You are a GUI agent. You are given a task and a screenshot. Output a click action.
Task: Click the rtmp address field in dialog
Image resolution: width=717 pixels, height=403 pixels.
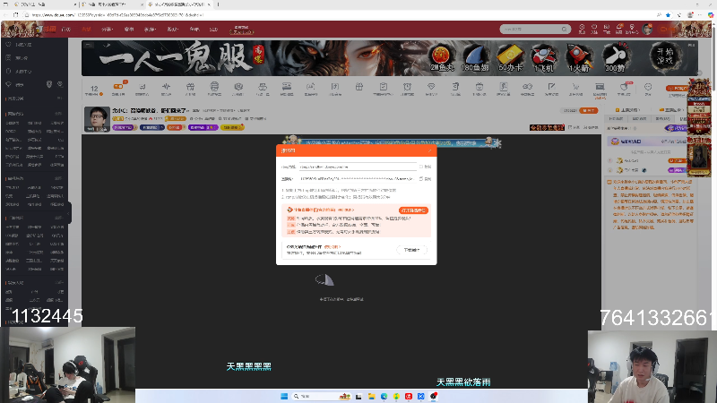tap(358, 167)
